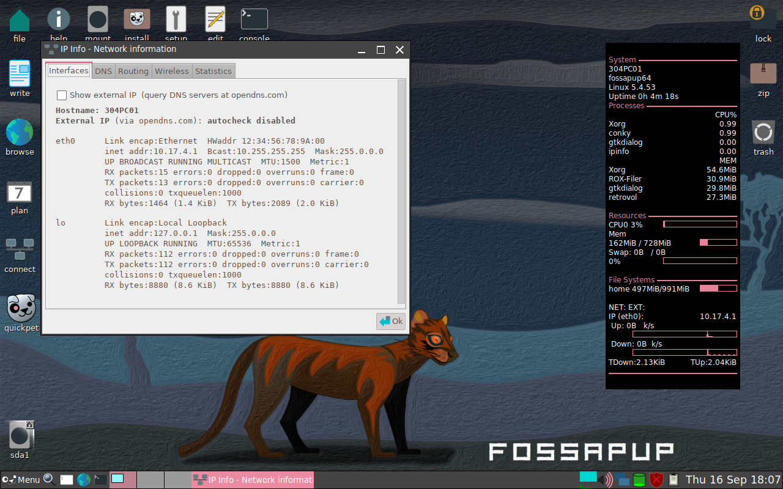This screenshot has height=489, width=783.
Task: Open the trash icon
Action: [763, 132]
